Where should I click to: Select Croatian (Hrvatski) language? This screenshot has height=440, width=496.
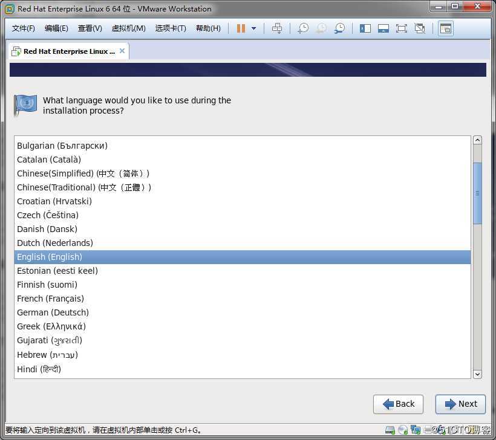point(243,201)
